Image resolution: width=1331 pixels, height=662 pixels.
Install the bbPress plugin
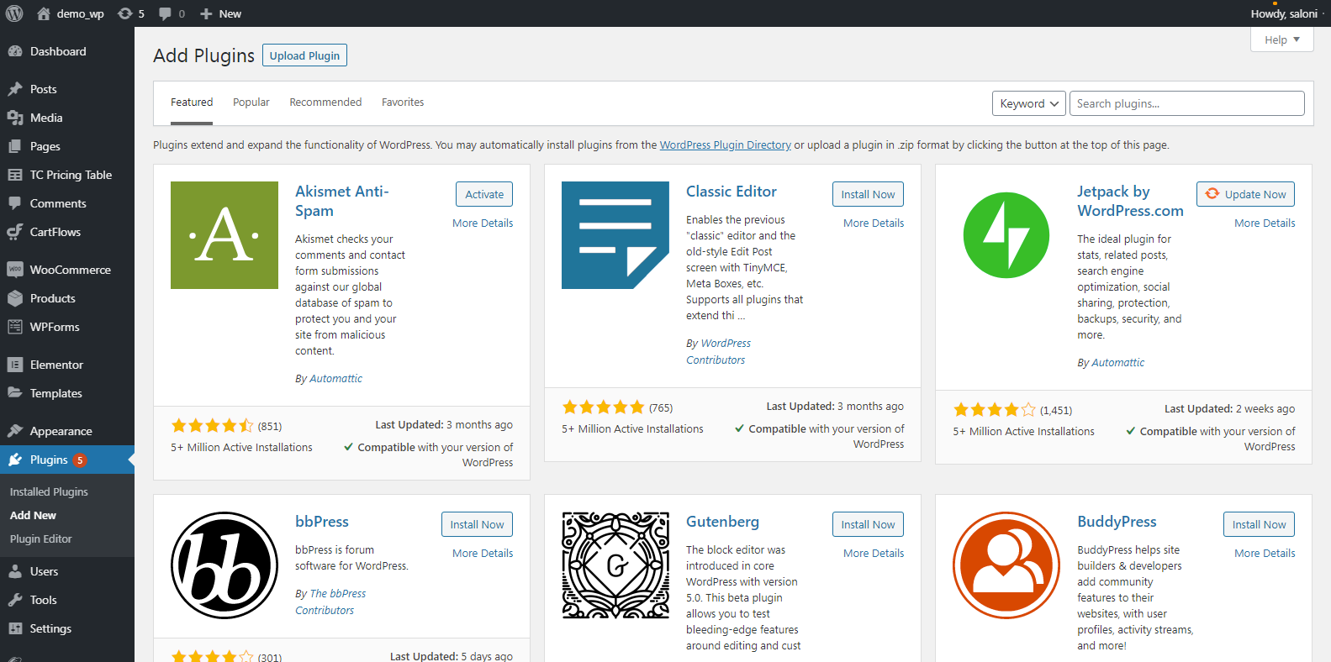(x=477, y=524)
